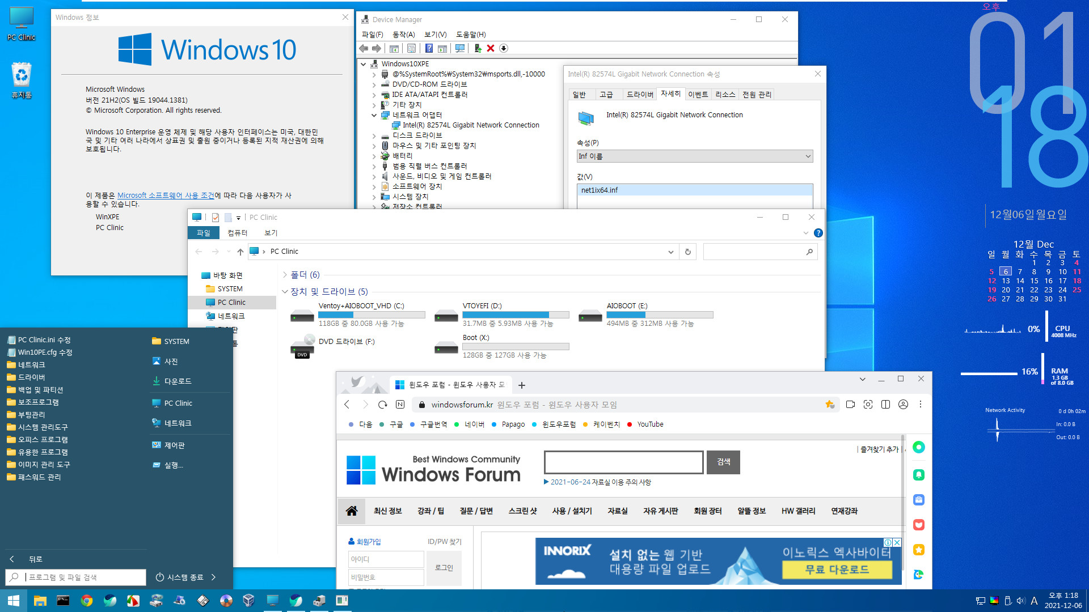
Task: Click the Device Manager uninstall device icon
Action: click(490, 49)
